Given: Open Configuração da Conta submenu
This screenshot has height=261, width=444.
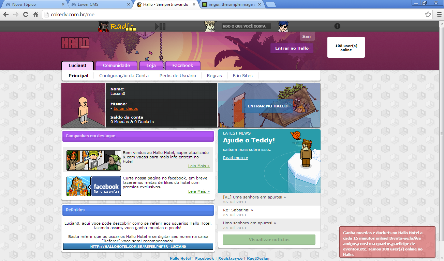Looking at the screenshot, I should 124,76.
